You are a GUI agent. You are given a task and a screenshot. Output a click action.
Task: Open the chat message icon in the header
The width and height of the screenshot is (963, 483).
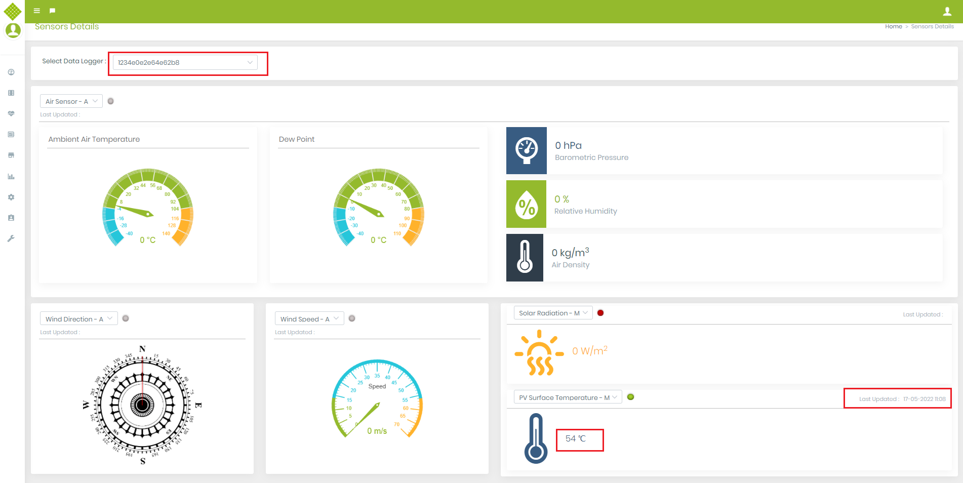(x=52, y=10)
